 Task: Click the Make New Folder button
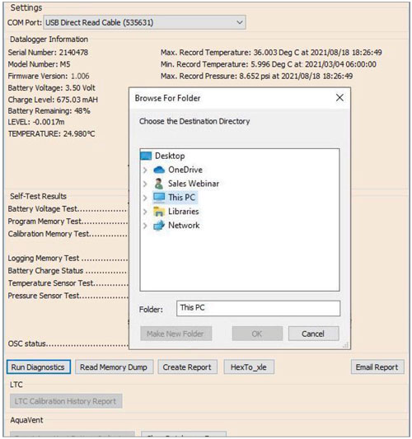click(176, 334)
